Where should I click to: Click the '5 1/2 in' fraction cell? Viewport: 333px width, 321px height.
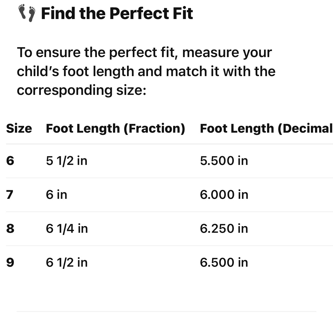[67, 161]
